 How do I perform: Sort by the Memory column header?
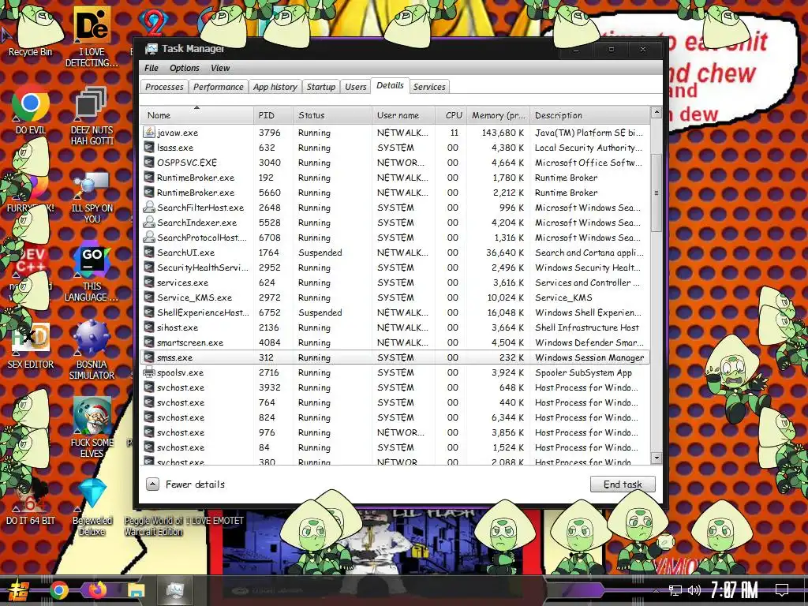point(498,115)
